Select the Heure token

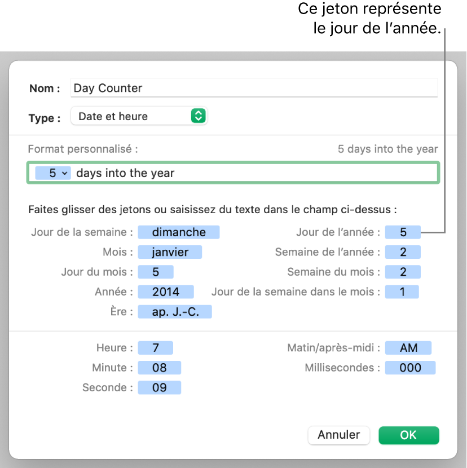[x=155, y=348]
